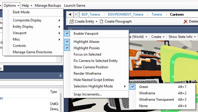Open Create Entity dropdown arrow
The image size is (198, 112).
[97, 22]
